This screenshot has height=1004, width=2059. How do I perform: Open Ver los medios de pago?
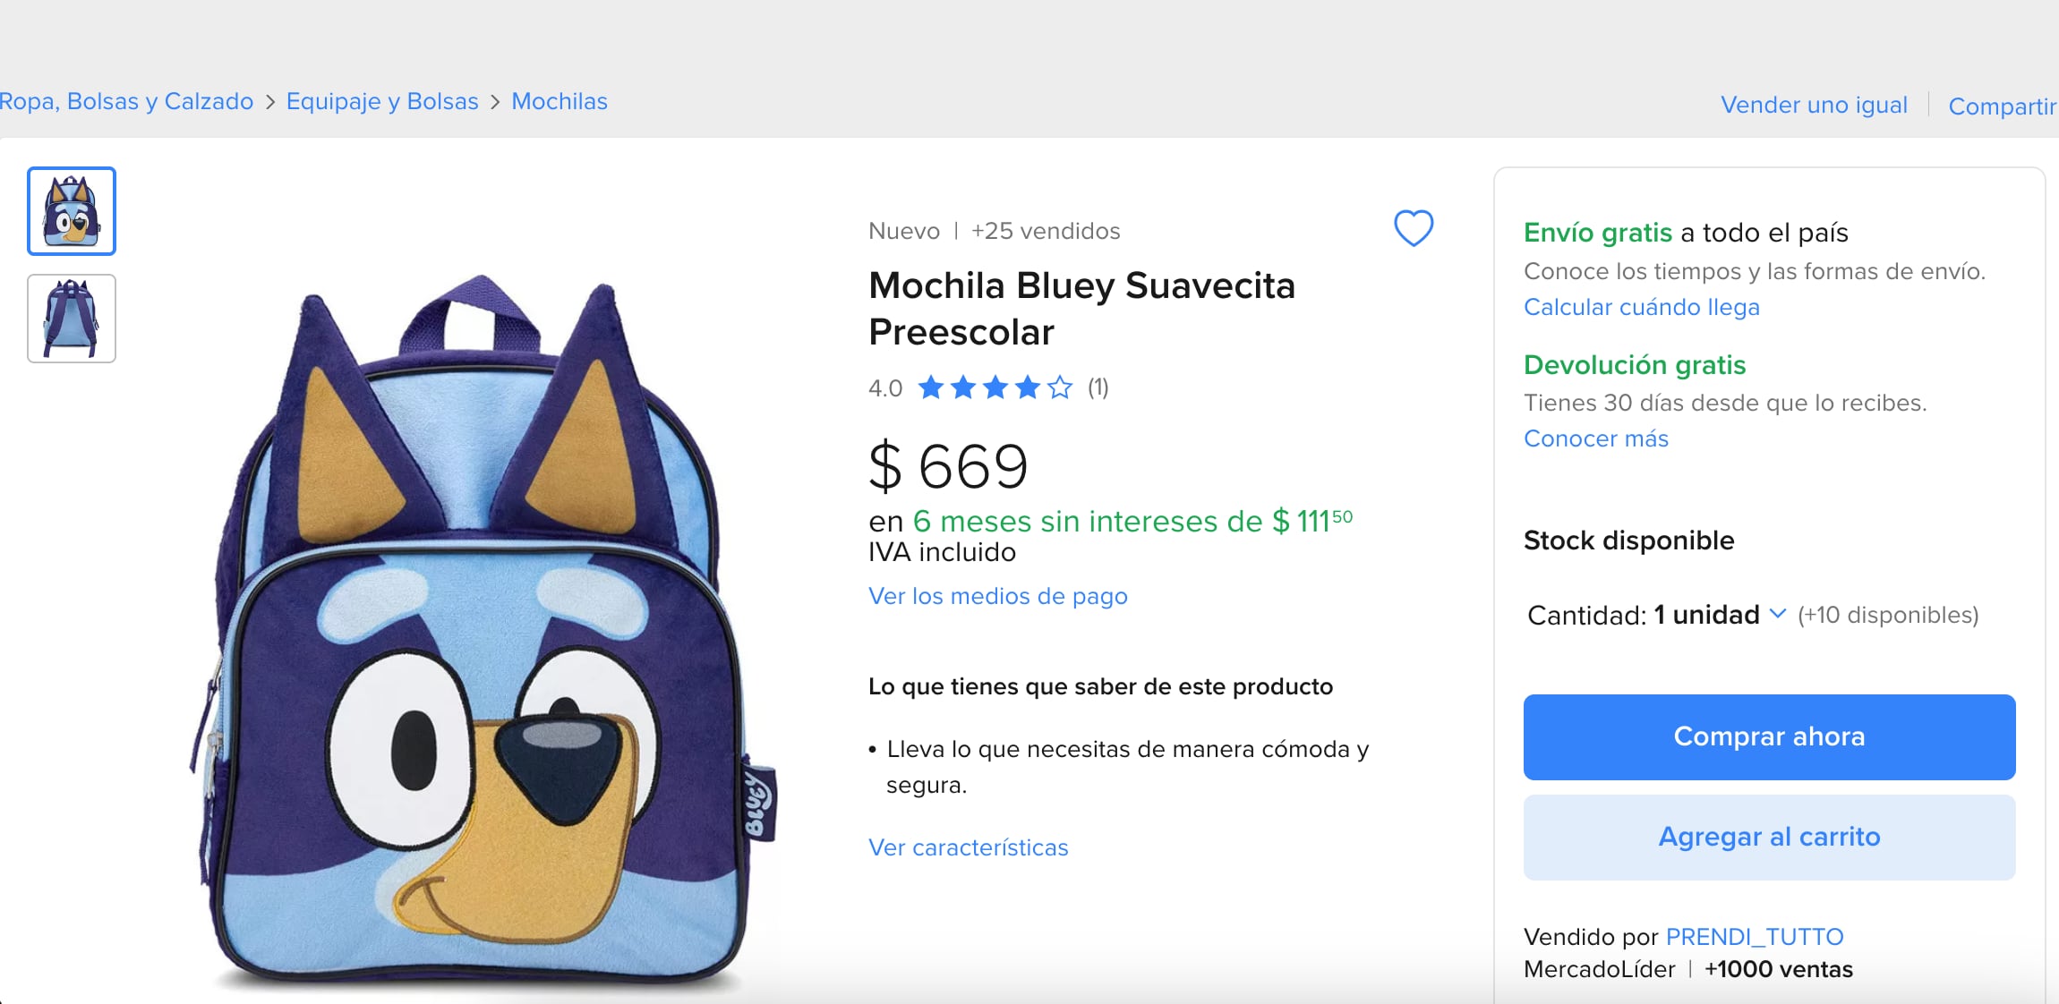click(x=997, y=596)
